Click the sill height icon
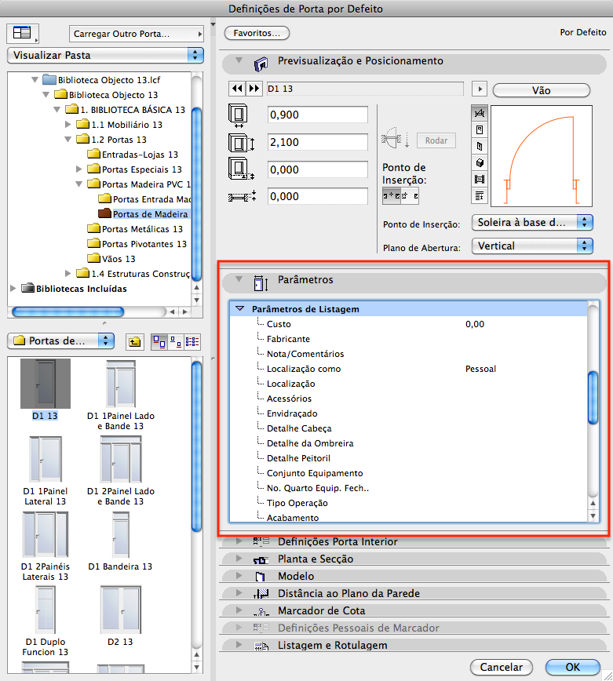The height and width of the screenshot is (681, 613). click(241, 169)
